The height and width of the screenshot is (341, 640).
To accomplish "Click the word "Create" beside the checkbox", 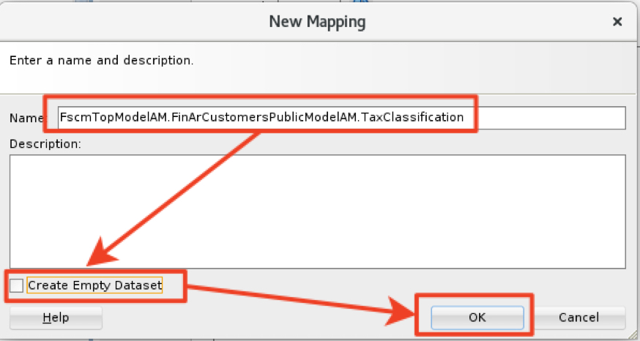I will 45,285.
